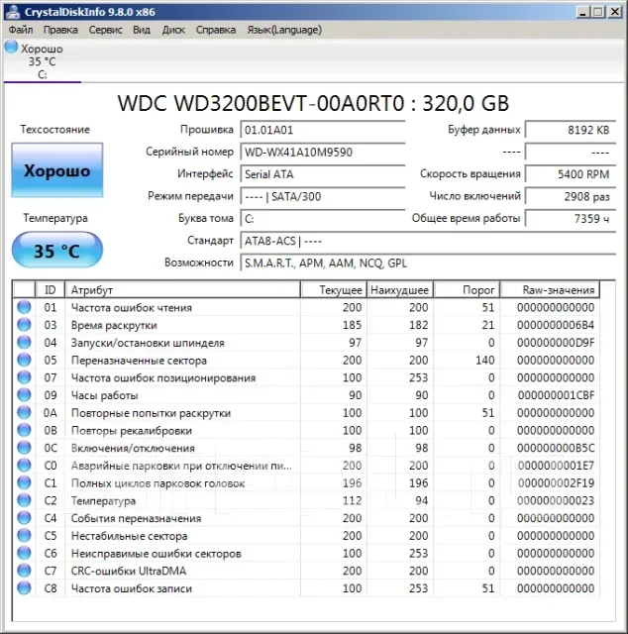The width and height of the screenshot is (628, 634).
Task: Click the Скорость вращения value 5400 RPM
Action: pos(571,174)
